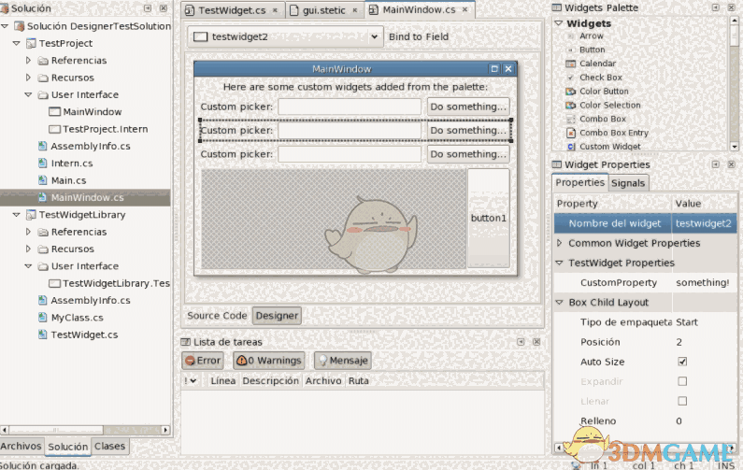Switch to the Signals tab

tap(628, 183)
